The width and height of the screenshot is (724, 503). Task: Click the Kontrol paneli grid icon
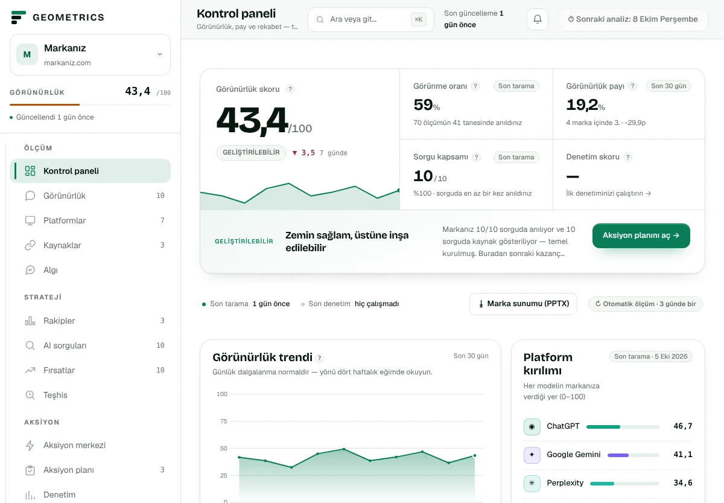pyautogui.click(x=30, y=171)
